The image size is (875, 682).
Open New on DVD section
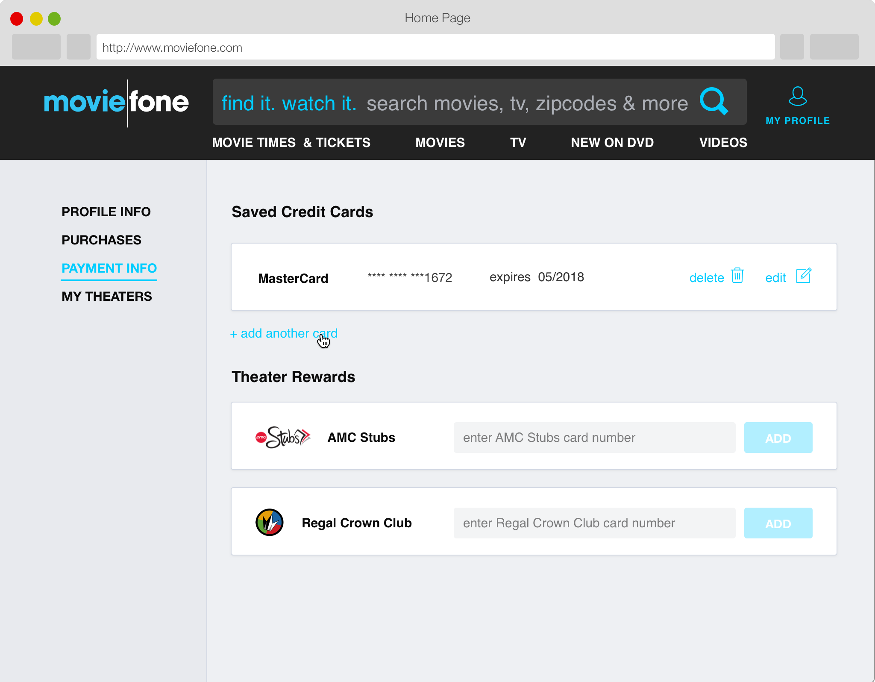coord(612,143)
